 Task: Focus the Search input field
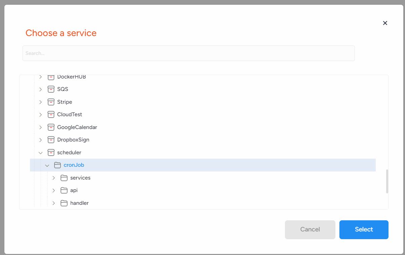pyautogui.click(x=189, y=53)
